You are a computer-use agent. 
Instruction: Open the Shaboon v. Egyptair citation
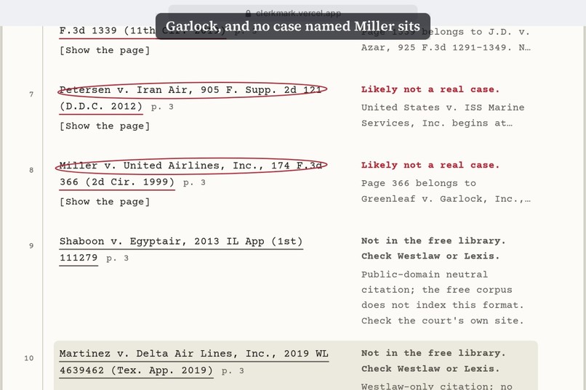[x=181, y=250]
